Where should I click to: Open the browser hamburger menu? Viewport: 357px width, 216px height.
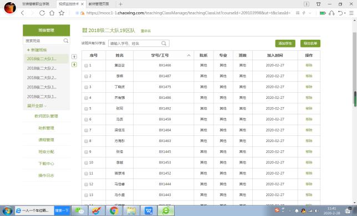coord(351,13)
